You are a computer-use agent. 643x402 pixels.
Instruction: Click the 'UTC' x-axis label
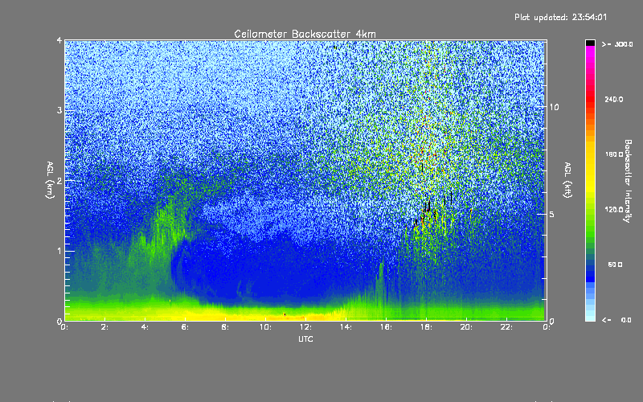[305, 338]
